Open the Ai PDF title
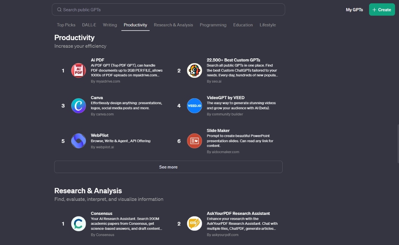The height and width of the screenshot is (245, 399). tap(98, 60)
